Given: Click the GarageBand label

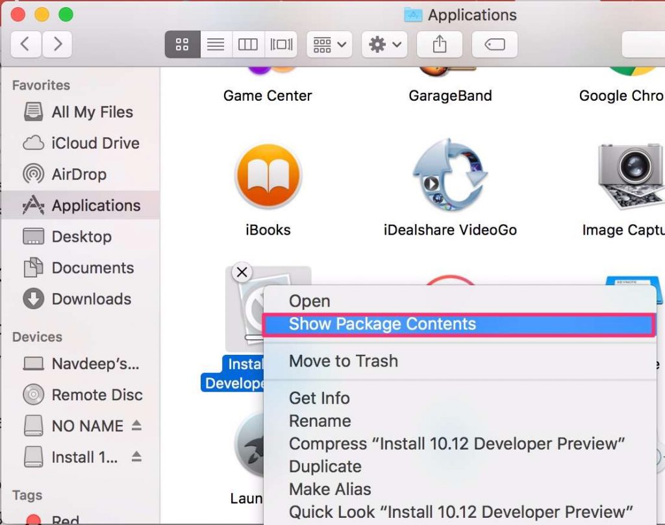Looking at the screenshot, I should point(451,96).
